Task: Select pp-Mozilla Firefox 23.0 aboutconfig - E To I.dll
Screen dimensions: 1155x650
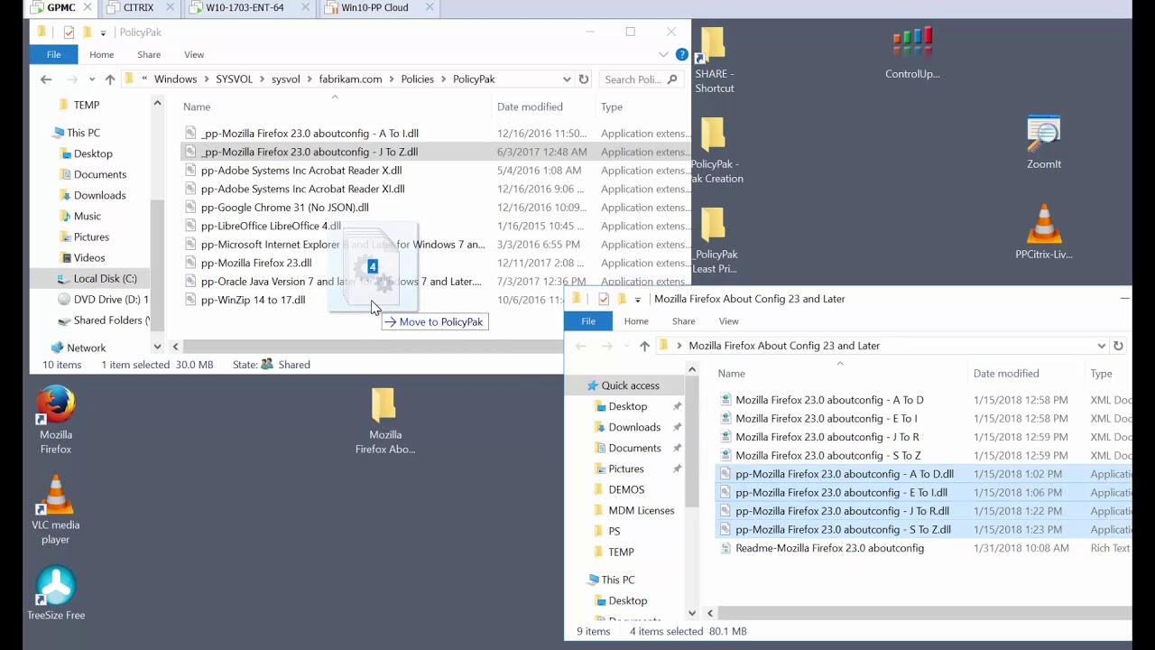Action: 841,493
